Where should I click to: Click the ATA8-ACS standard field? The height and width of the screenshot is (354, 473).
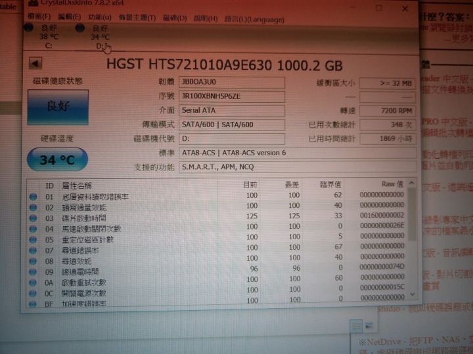coord(298,153)
